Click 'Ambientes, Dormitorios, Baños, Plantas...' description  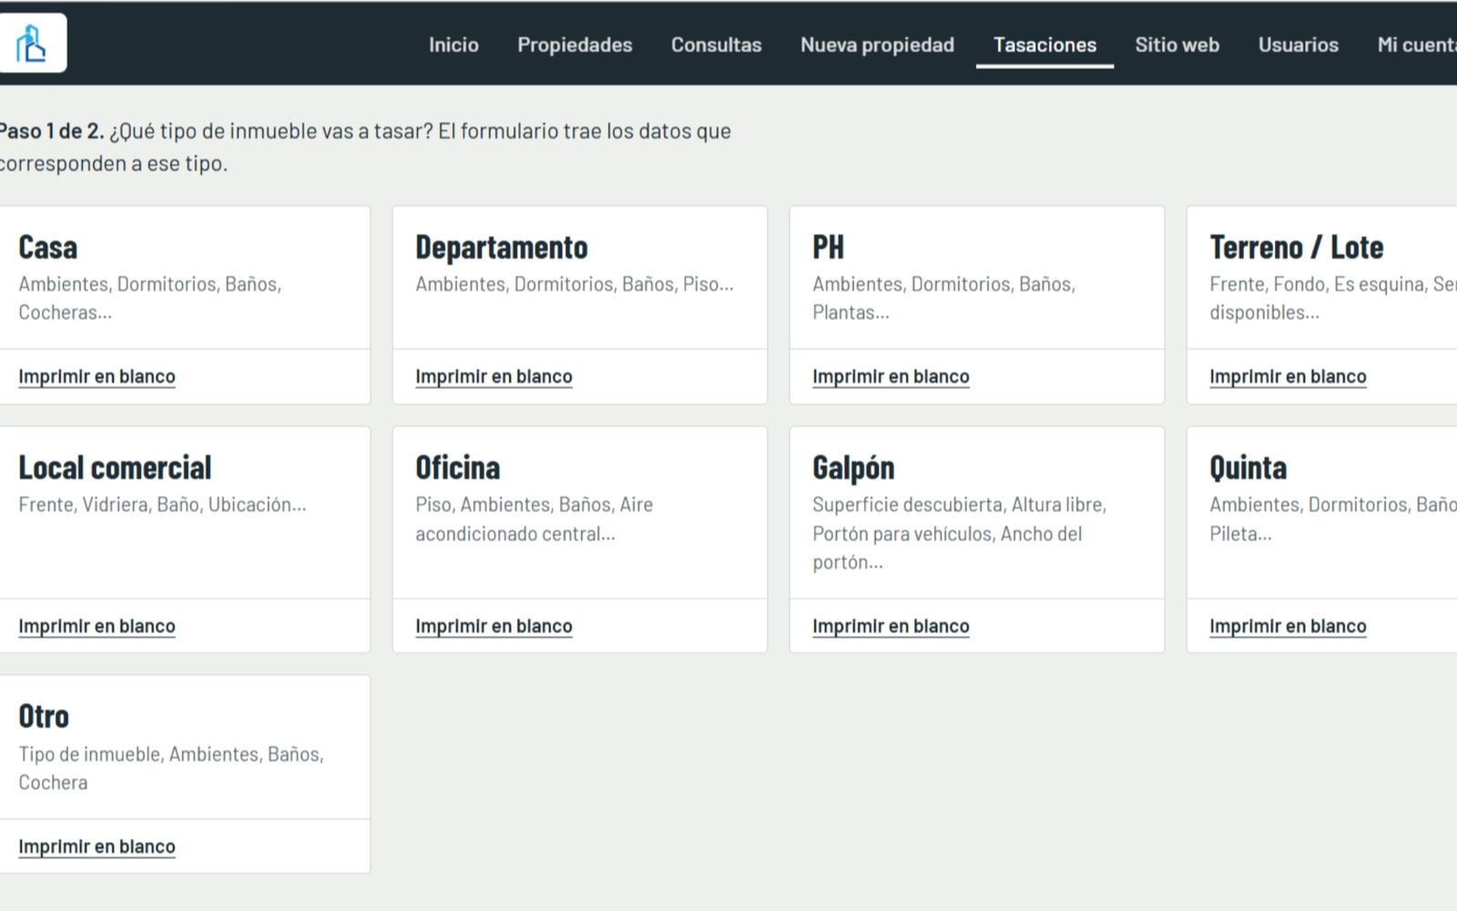pyautogui.click(x=944, y=298)
